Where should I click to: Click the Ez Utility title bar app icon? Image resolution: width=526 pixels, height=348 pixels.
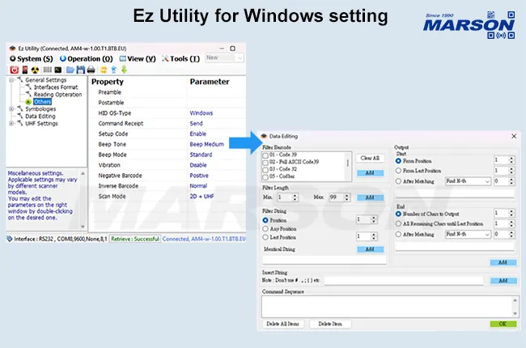pyautogui.click(x=12, y=49)
